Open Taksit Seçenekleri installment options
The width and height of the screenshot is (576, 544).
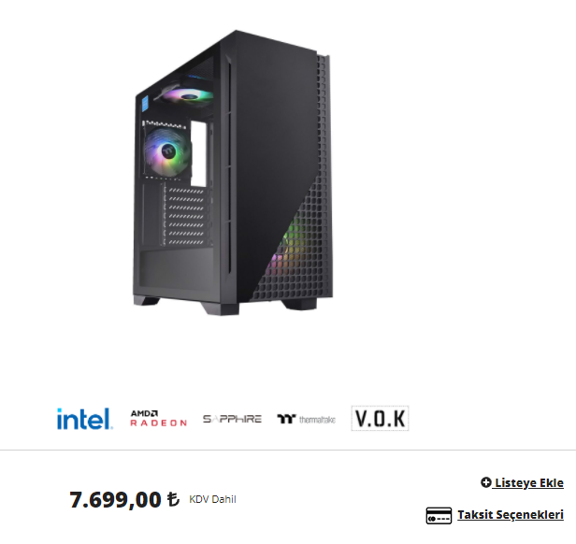coord(511,515)
